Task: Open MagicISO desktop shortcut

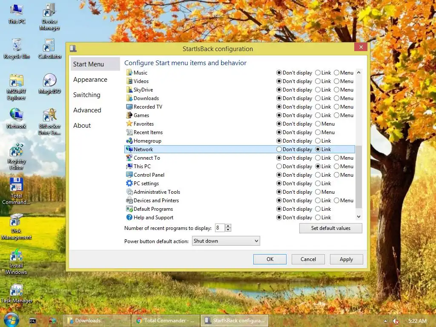Action: [49, 84]
